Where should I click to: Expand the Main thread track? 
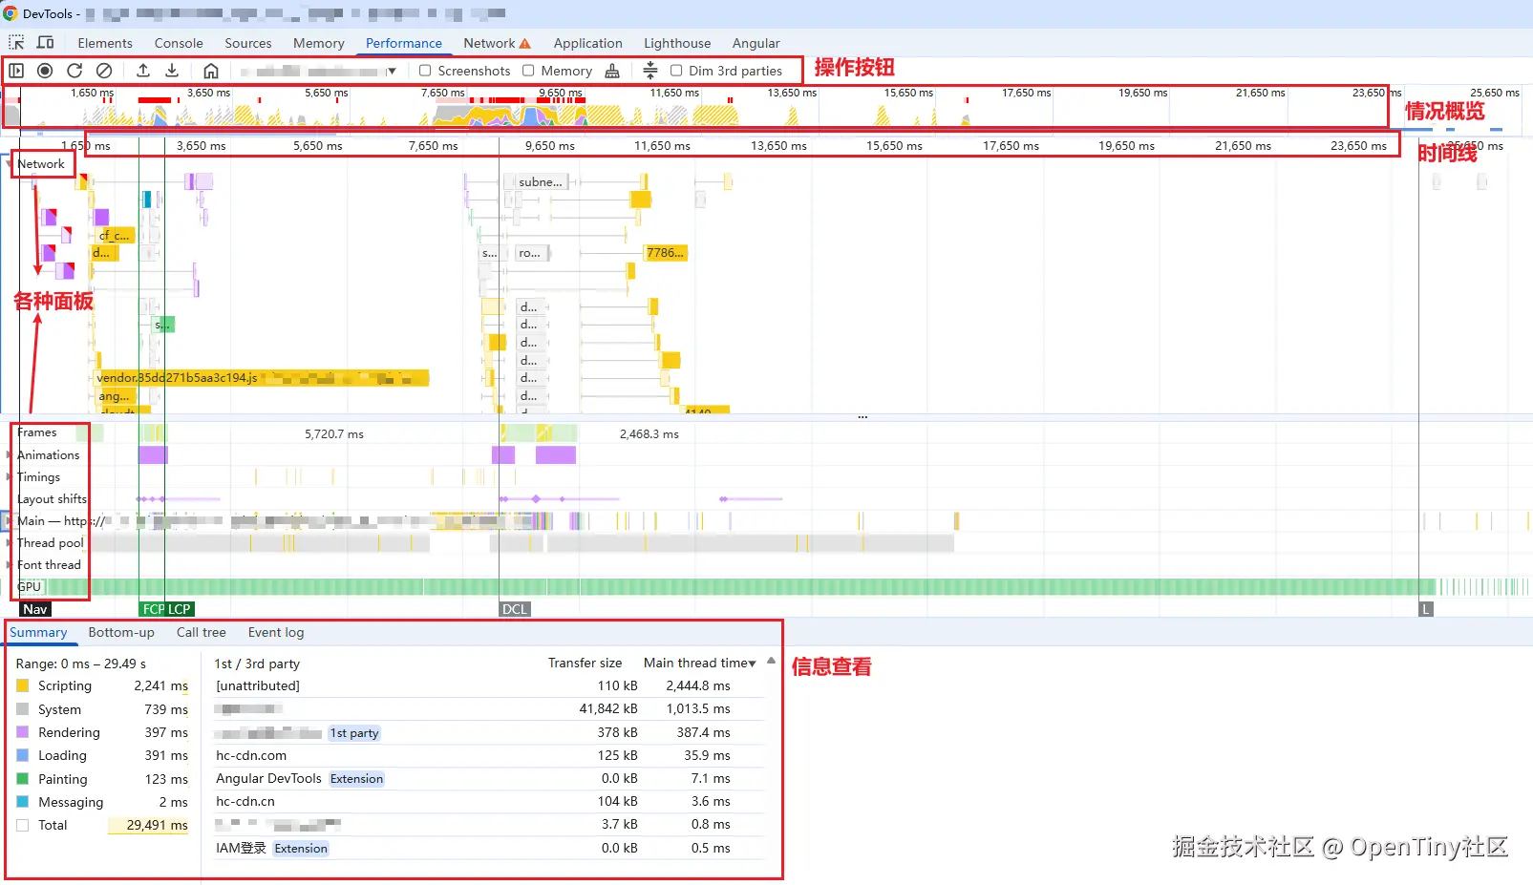pos(10,521)
